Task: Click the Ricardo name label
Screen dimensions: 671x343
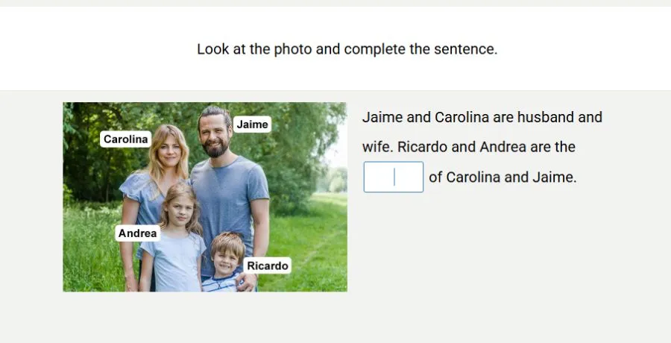Action: point(268,266)
